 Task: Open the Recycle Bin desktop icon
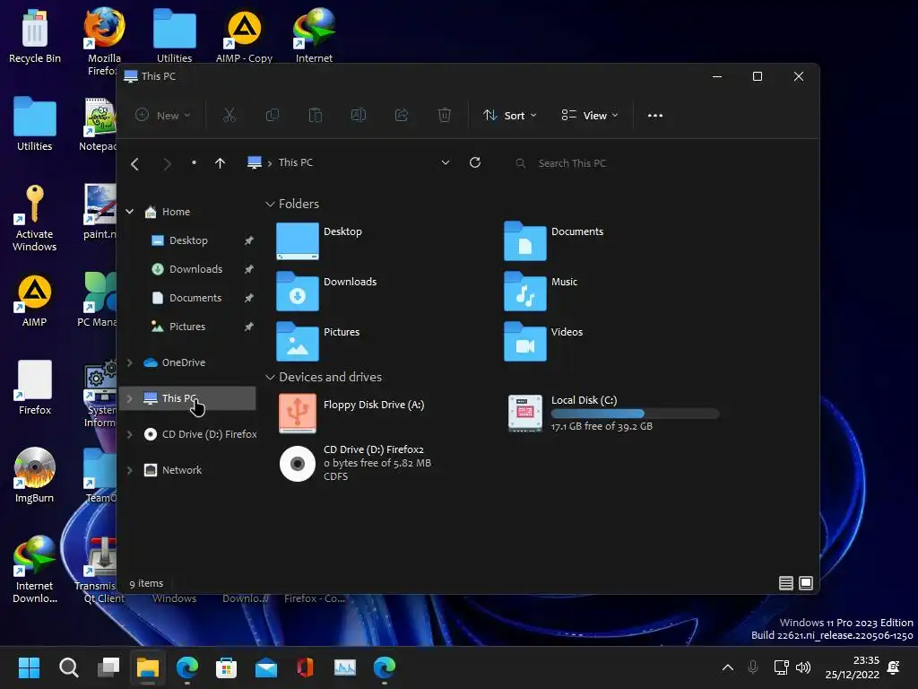click(35, 36)
